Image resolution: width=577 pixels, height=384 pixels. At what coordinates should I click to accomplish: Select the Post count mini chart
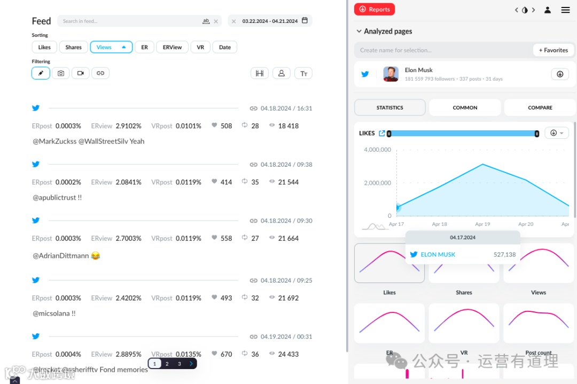538,323
